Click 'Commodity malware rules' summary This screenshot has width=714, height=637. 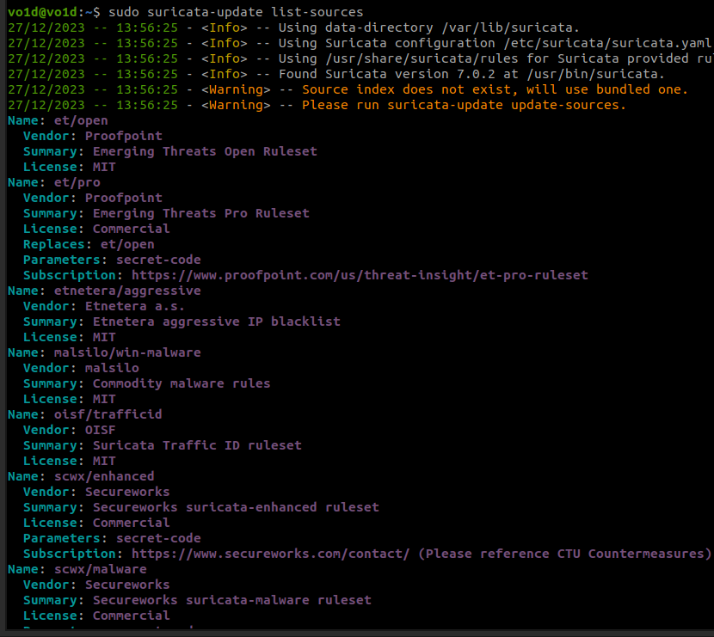click(182, 383)
